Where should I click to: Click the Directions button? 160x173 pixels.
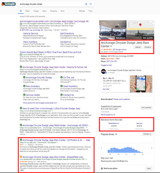click(x=148, y=47)
